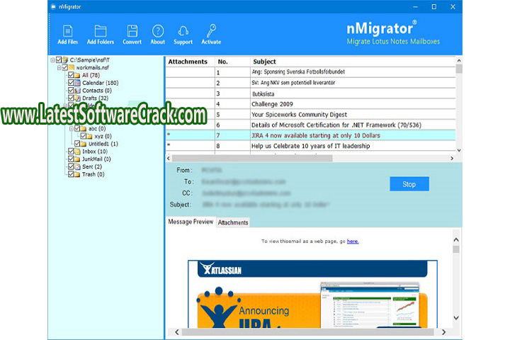The width and height of the screenshot is (510, 340).
Task: Switch to the Attachments tab
Action: click(233, 222)
